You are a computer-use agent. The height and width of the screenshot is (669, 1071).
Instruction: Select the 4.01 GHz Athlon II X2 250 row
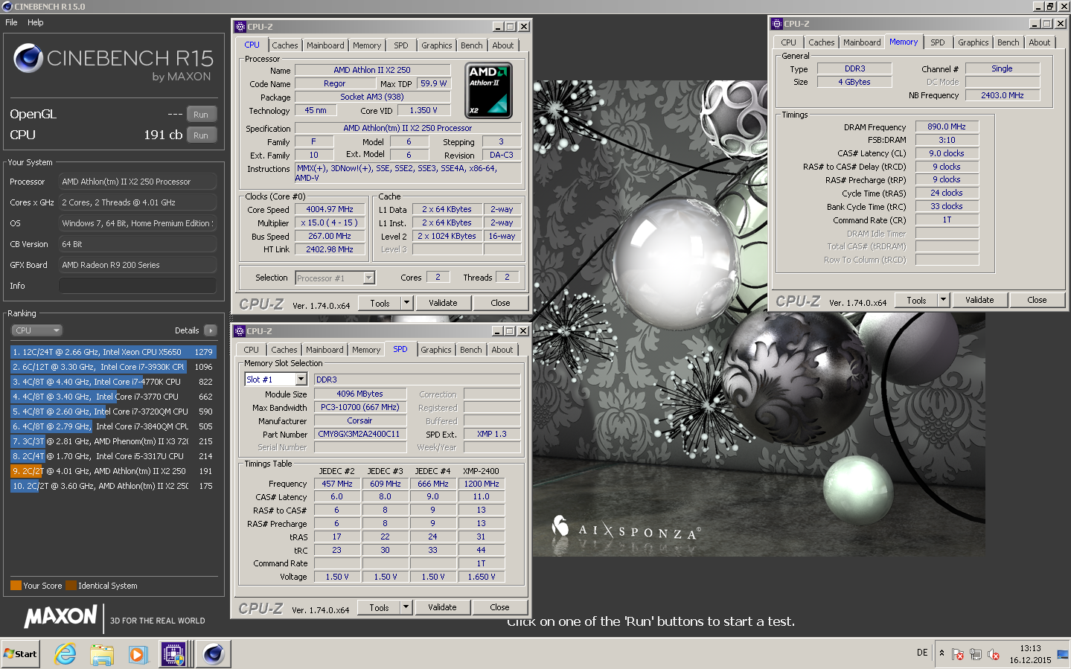coord(113,471)
